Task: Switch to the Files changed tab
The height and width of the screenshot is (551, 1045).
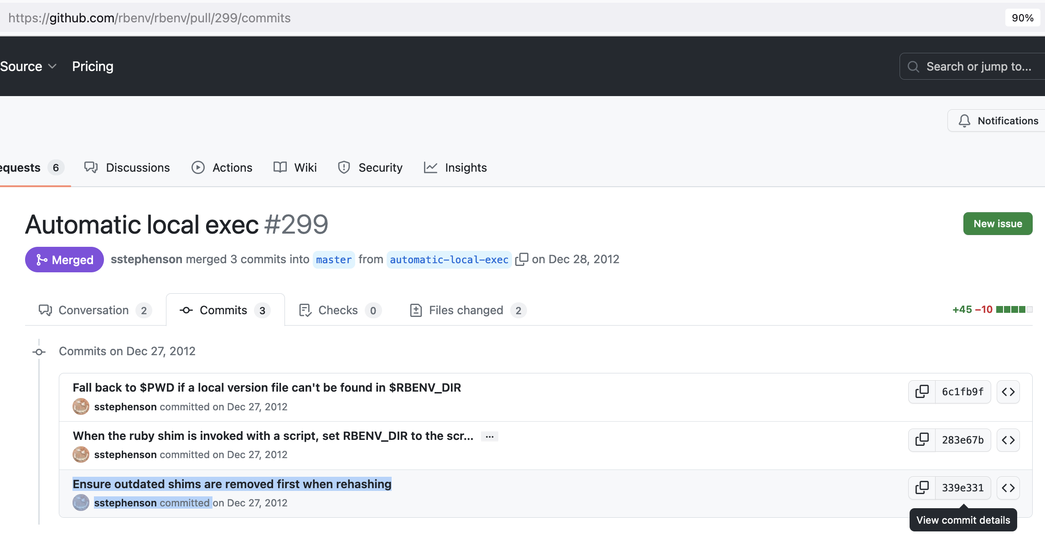Action: coord(468,310)
